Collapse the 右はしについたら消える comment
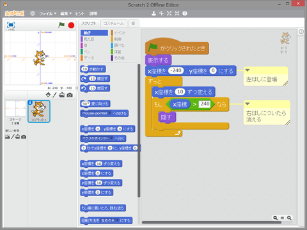 pyautogui.click(x=248, y=104)
